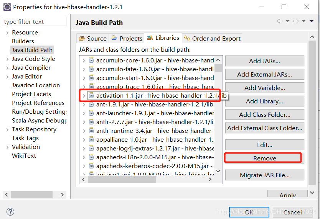Screen dimensions: 320x219
Task: Click the antlr-2.7.7.jar jar icon
Action: (91, 122)
